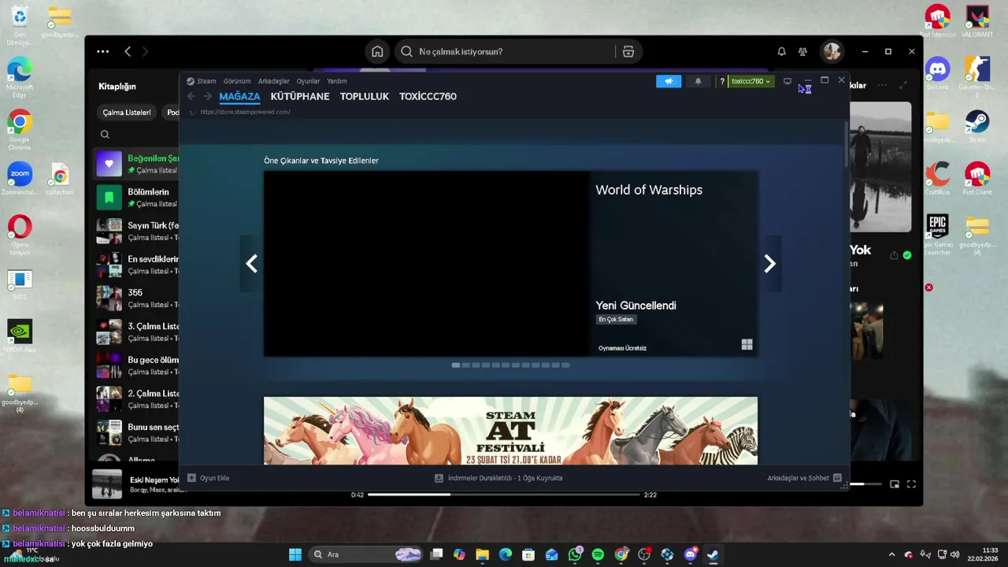Open the Arkadaşlar menu
The image size is (1008, 567).
pos(273,81)
